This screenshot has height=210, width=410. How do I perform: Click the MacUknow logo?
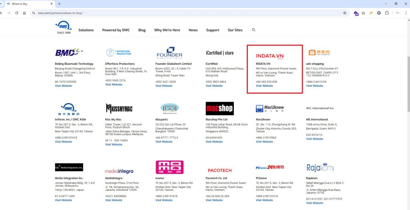pyautogui.click(x=269, y=108)
